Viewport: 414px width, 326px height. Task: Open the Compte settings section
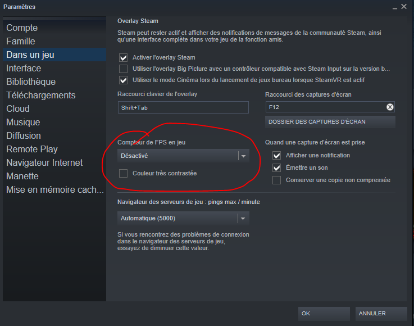click(54, 28)
